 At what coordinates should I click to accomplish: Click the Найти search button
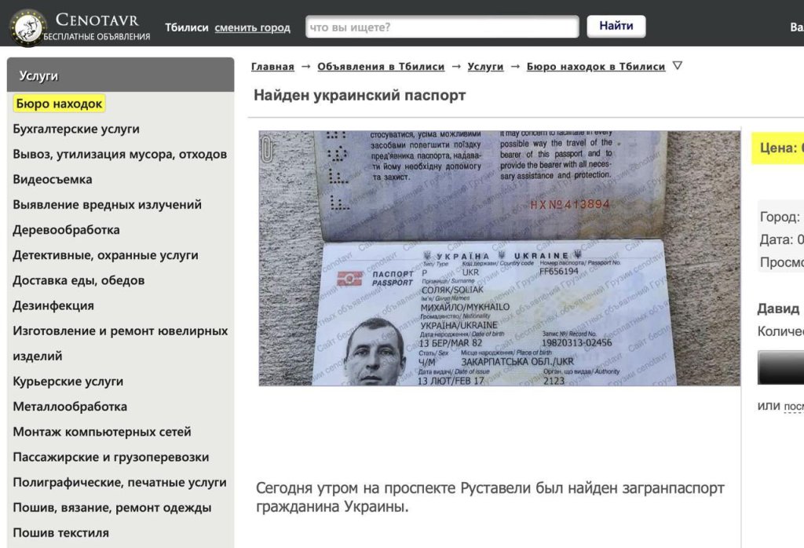(x=616, y=26)
